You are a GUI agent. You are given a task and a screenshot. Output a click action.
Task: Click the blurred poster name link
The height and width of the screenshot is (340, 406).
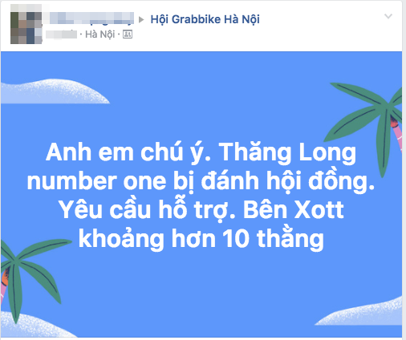[x=89, y=18]
